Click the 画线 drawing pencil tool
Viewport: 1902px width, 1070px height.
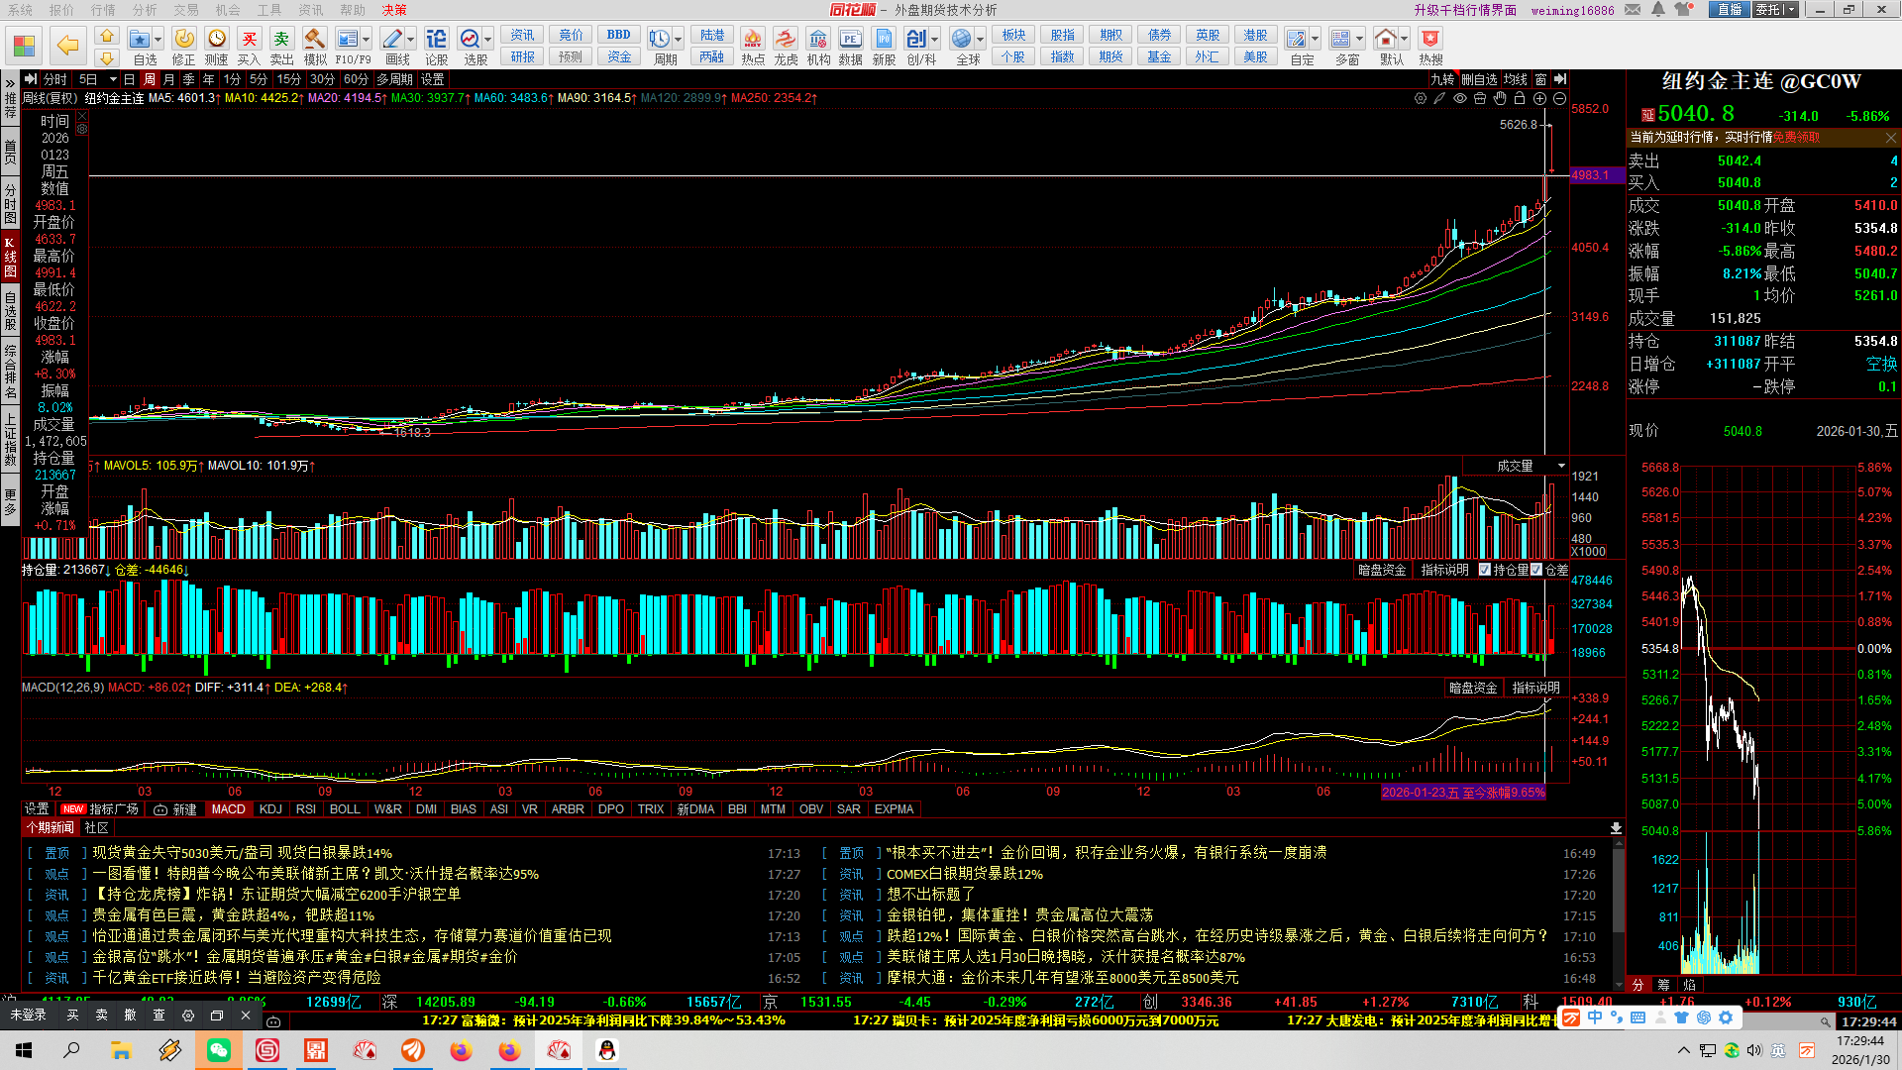[392, 40]
